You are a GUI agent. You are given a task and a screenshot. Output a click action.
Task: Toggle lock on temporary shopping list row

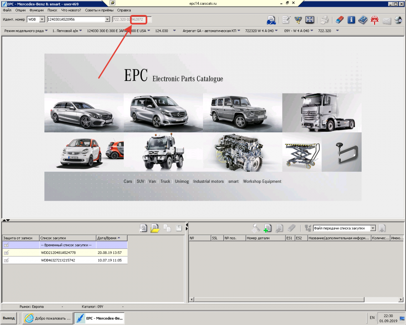coord(6,245)
